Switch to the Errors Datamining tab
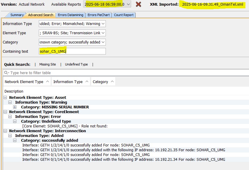This screenshot has width=249, height=170. pos(70,15)
